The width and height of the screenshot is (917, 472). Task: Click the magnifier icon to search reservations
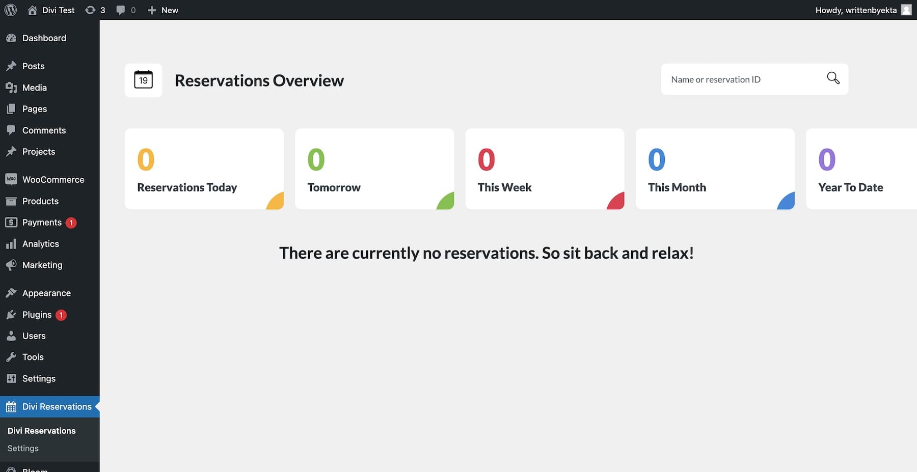[x=832, y=78]
